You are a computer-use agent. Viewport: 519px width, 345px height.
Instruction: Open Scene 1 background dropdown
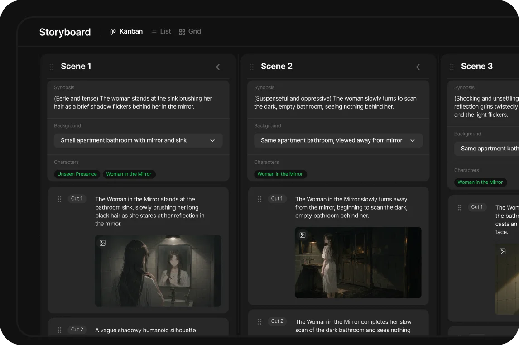pos(139,140)
